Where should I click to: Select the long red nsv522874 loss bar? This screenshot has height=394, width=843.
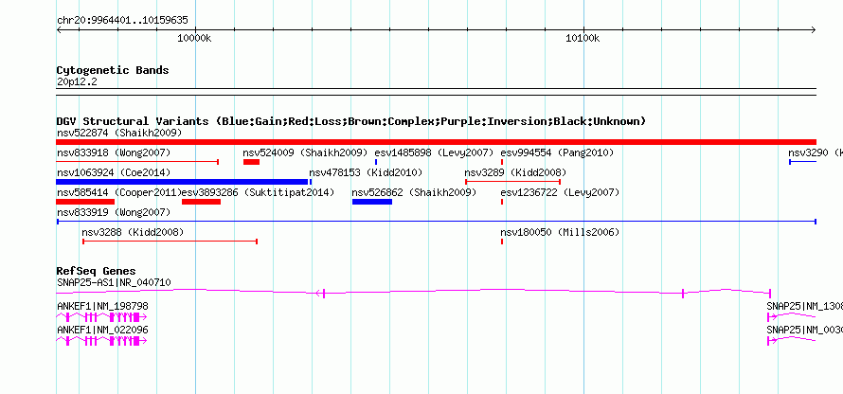[436, 142]
